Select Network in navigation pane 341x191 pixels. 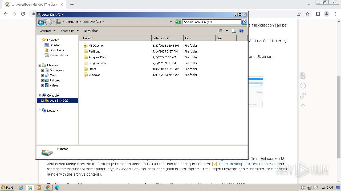(x=52, y=111)
